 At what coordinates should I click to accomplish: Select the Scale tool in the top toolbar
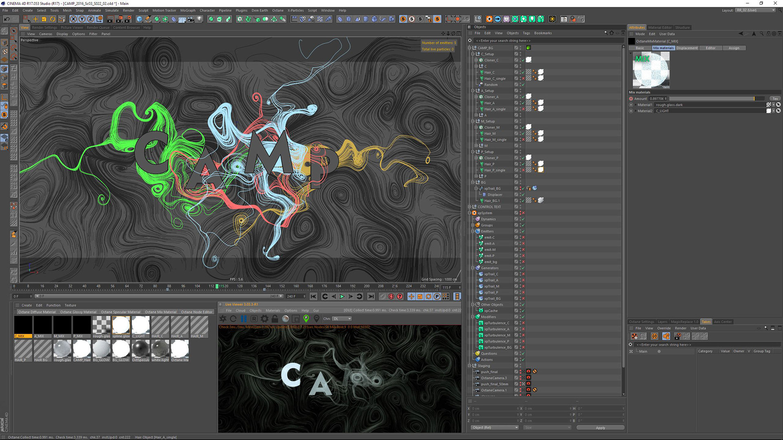pyautogui.click(x=44, y=19)
